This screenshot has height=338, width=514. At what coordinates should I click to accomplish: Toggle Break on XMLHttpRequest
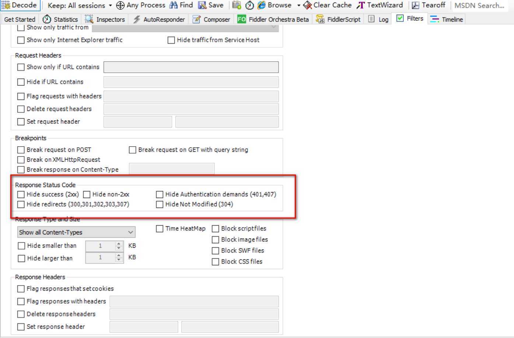tap(21, 160)
